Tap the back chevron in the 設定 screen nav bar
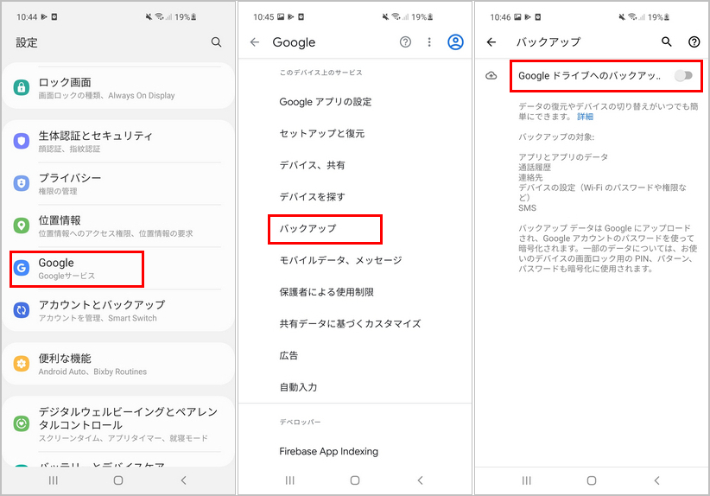Viewport: 710px width, 496px height. click(x=183, y=480)
